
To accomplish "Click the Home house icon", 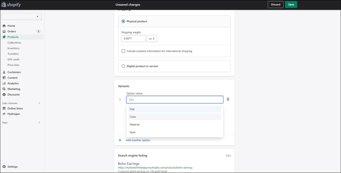I will (4, 26).
